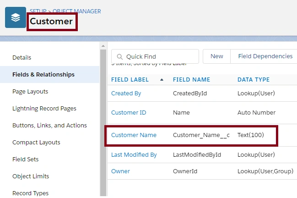The height and width of the screenshot is (198, 297).
Task: Click the sidebar scrollbar up arrow
Action: (103, 46)
